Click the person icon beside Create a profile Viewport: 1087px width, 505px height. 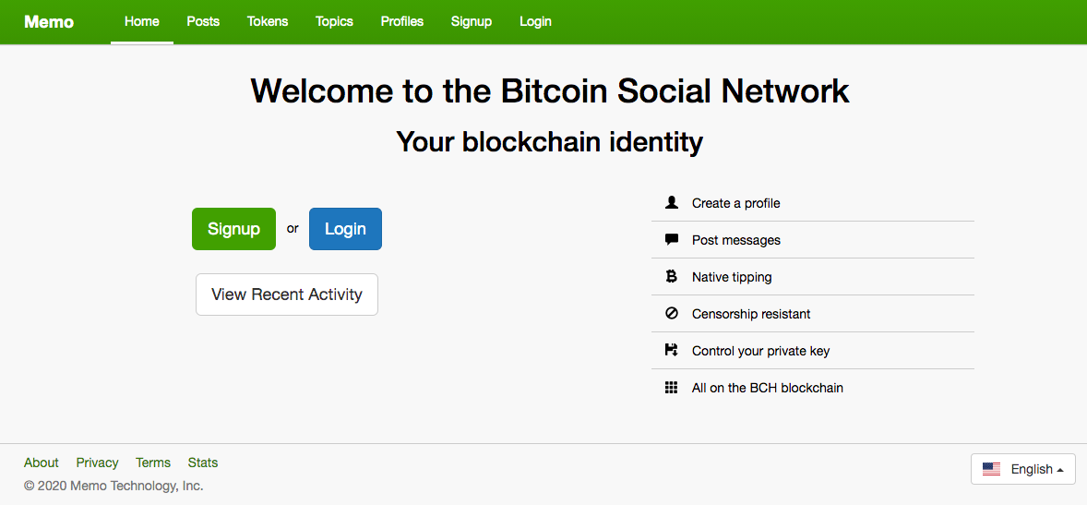point(670,202)
